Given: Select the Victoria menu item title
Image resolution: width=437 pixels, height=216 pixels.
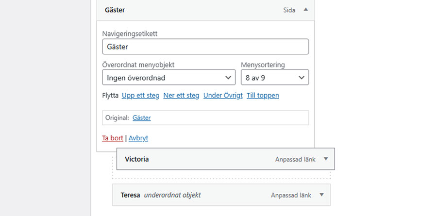Looking at the screenshot, I should pyautogui.click(x=137, y=159).
